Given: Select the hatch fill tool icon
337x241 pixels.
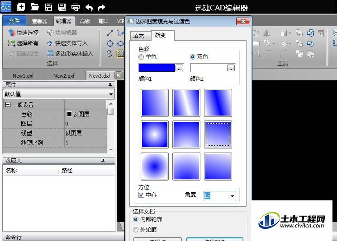Looking at the screenshot, I should click(x=121, y=54).
